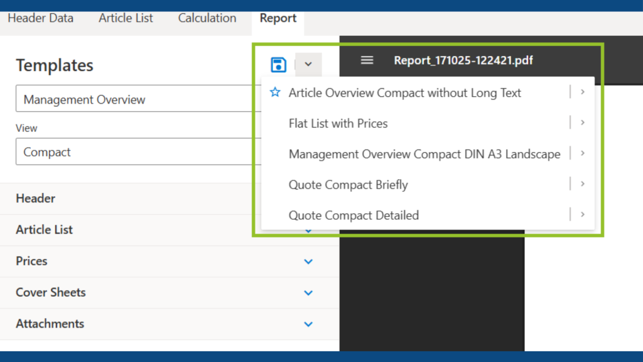
Task: Select Flat List with Prices template
Action: click(338, 123)
